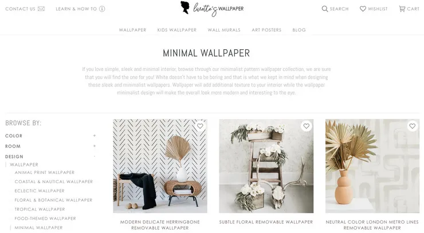The width and height of the screenshot is (424, 233).
Task: Open Modern Delicate Herringbone product title
Action: point(160,225)
